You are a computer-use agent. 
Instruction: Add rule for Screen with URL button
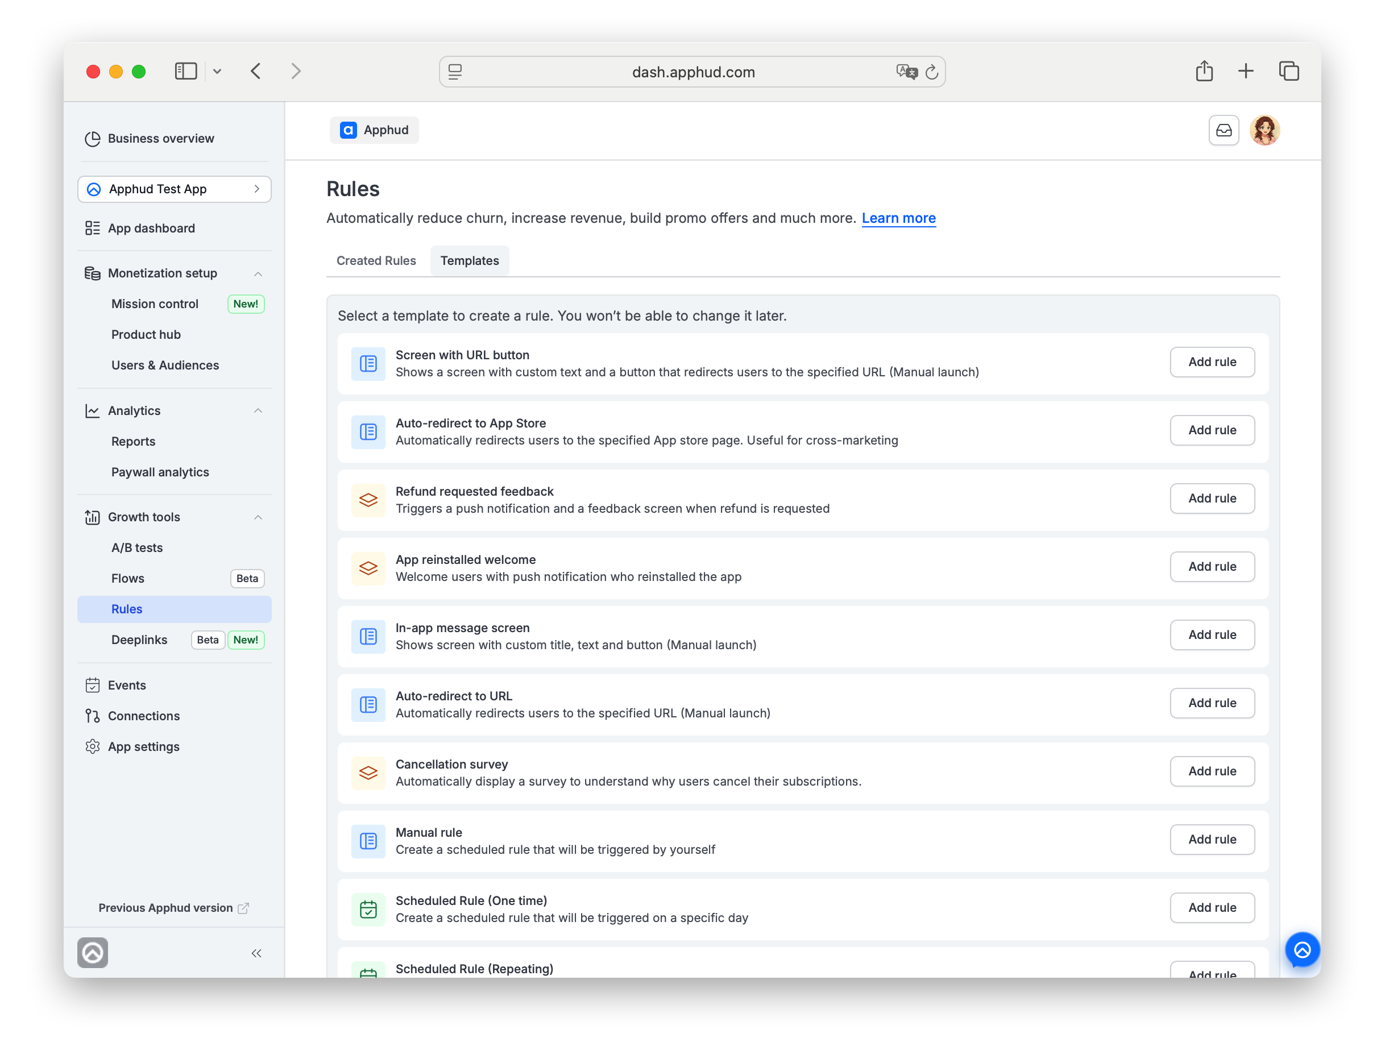click(1212, 362)
